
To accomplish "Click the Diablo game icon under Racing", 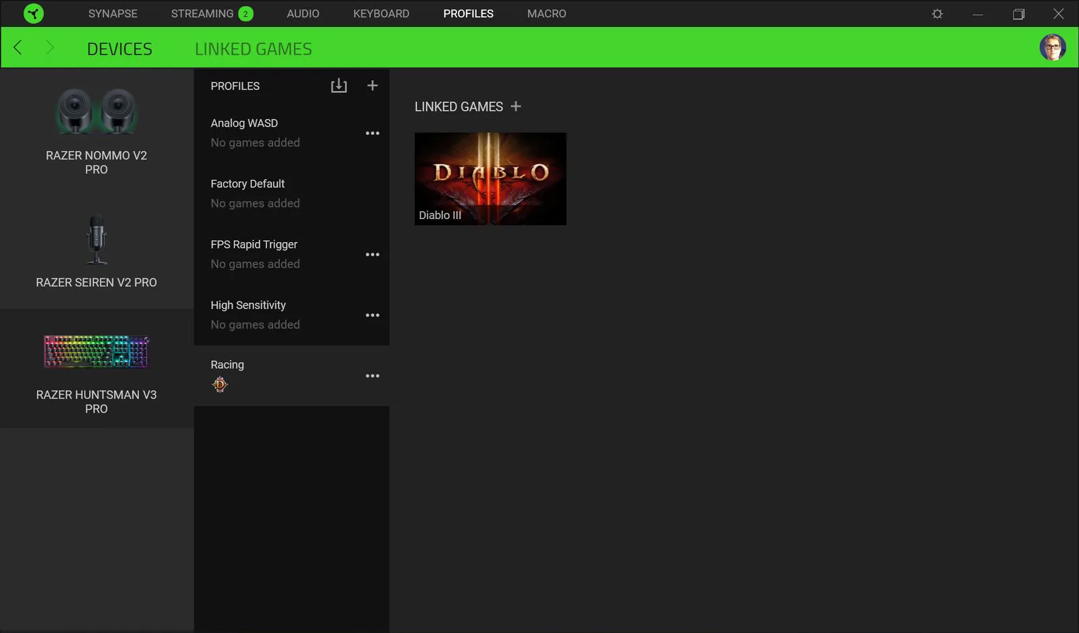I will click(x=220, y=384).
